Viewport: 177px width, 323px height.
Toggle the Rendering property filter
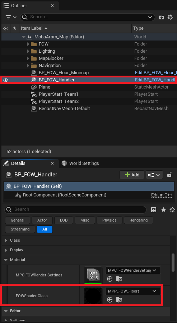(x=139, y=220)
